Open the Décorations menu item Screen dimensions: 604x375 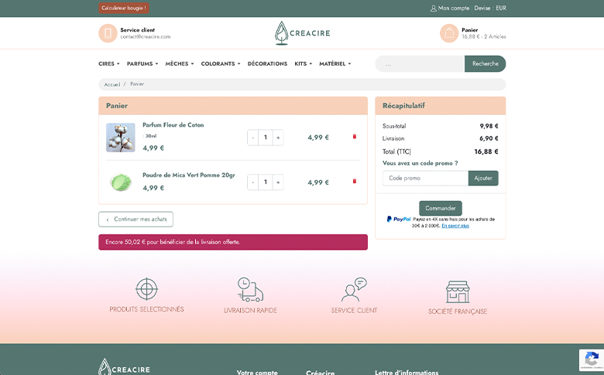coord(267,64)
